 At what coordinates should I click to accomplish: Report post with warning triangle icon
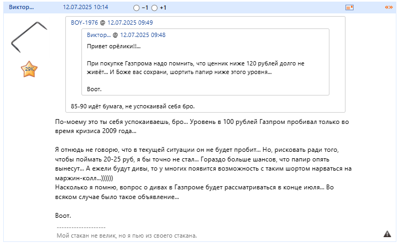pos(387,234)
